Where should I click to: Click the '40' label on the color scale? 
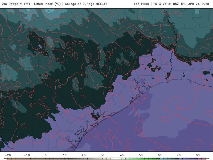point(122,155)
